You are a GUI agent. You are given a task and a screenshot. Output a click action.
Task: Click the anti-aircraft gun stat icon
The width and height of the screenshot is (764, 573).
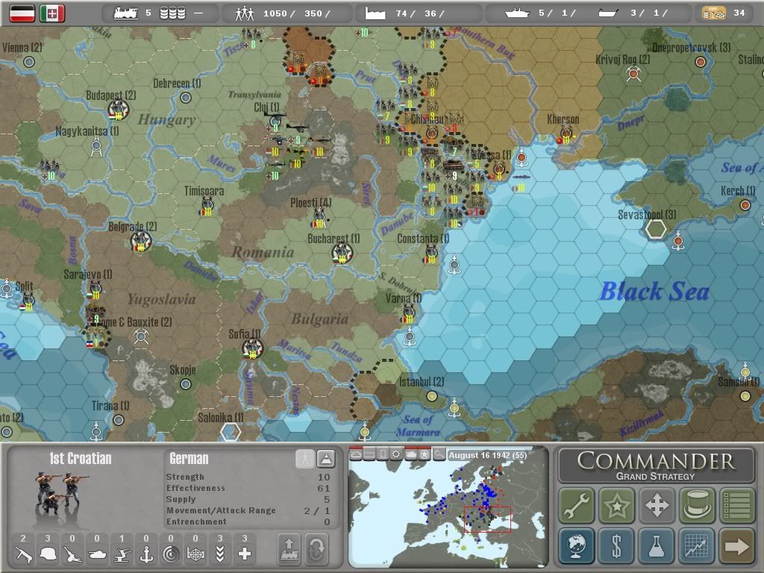122,554
